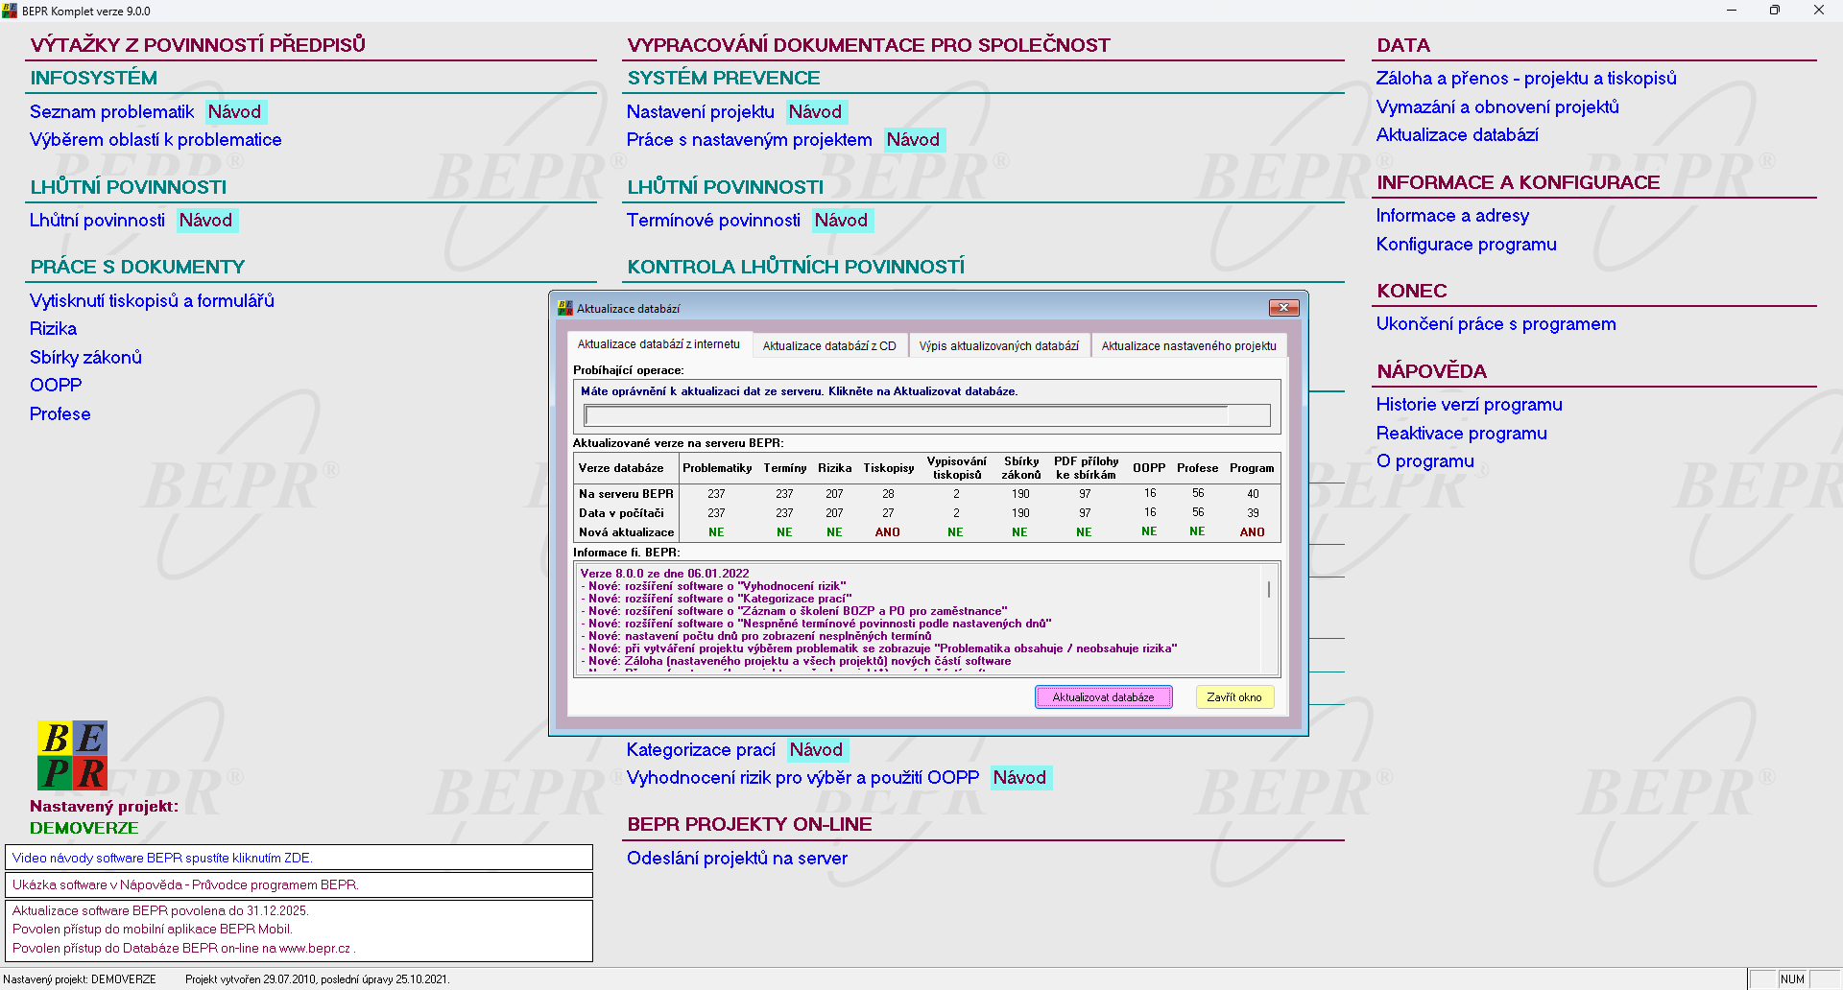Click the Na serveru BEPR row label
1843x990 pixels.
pos(626,494)
